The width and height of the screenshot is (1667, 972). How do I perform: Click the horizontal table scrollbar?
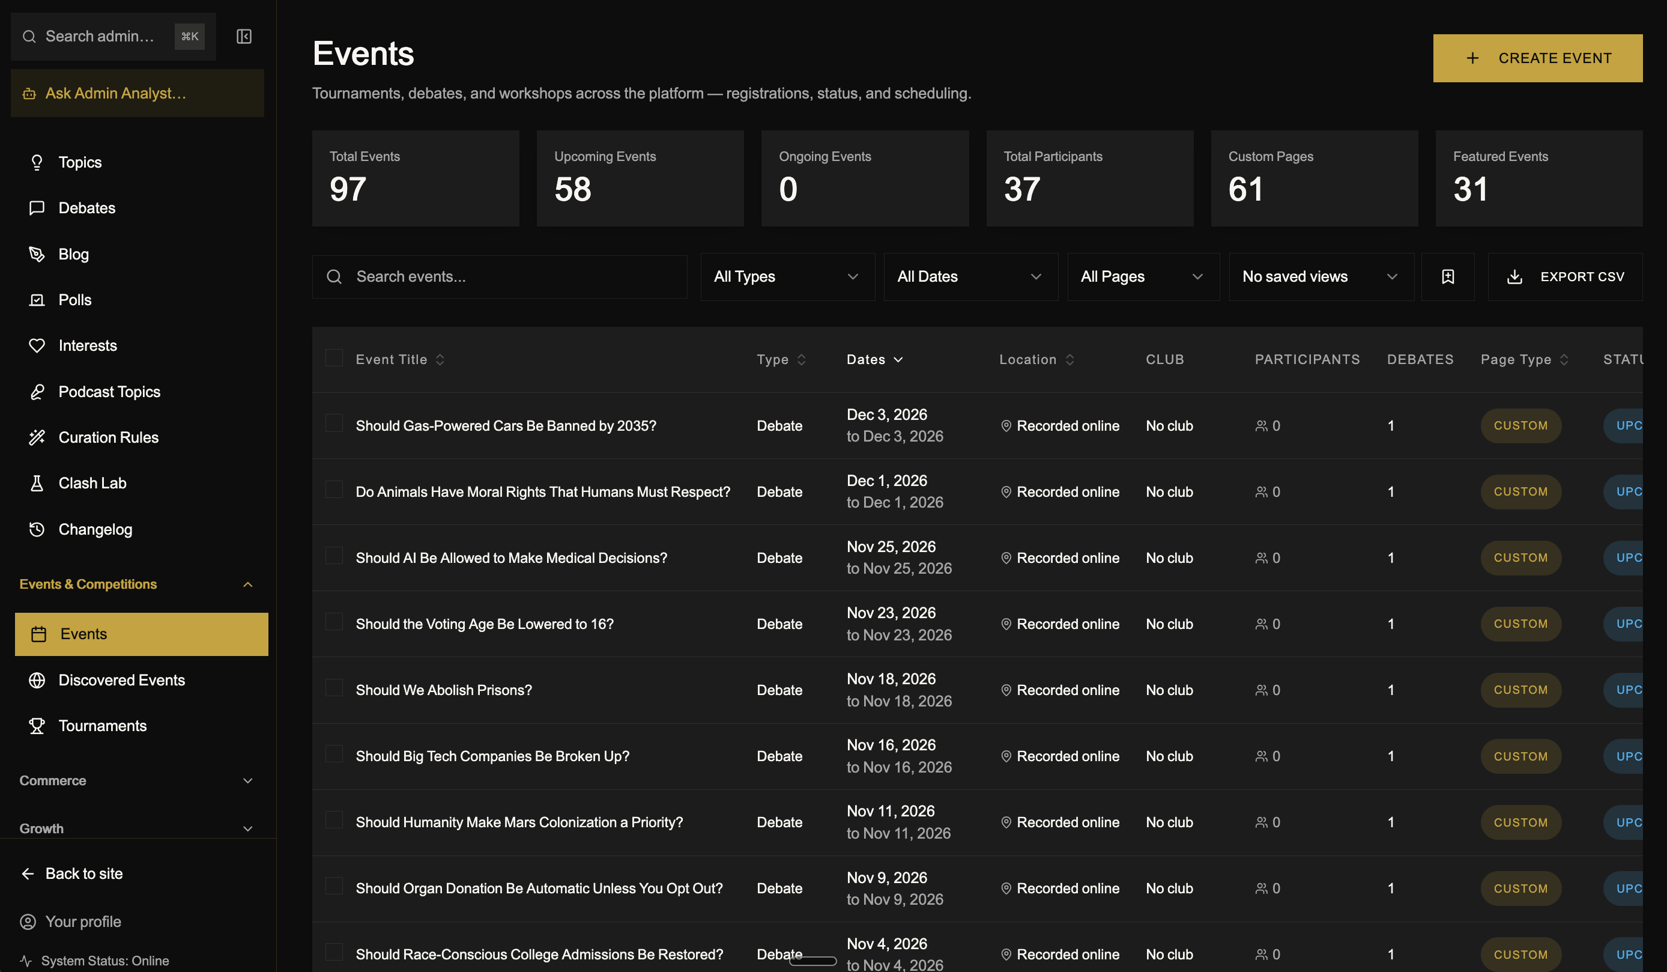812,961
